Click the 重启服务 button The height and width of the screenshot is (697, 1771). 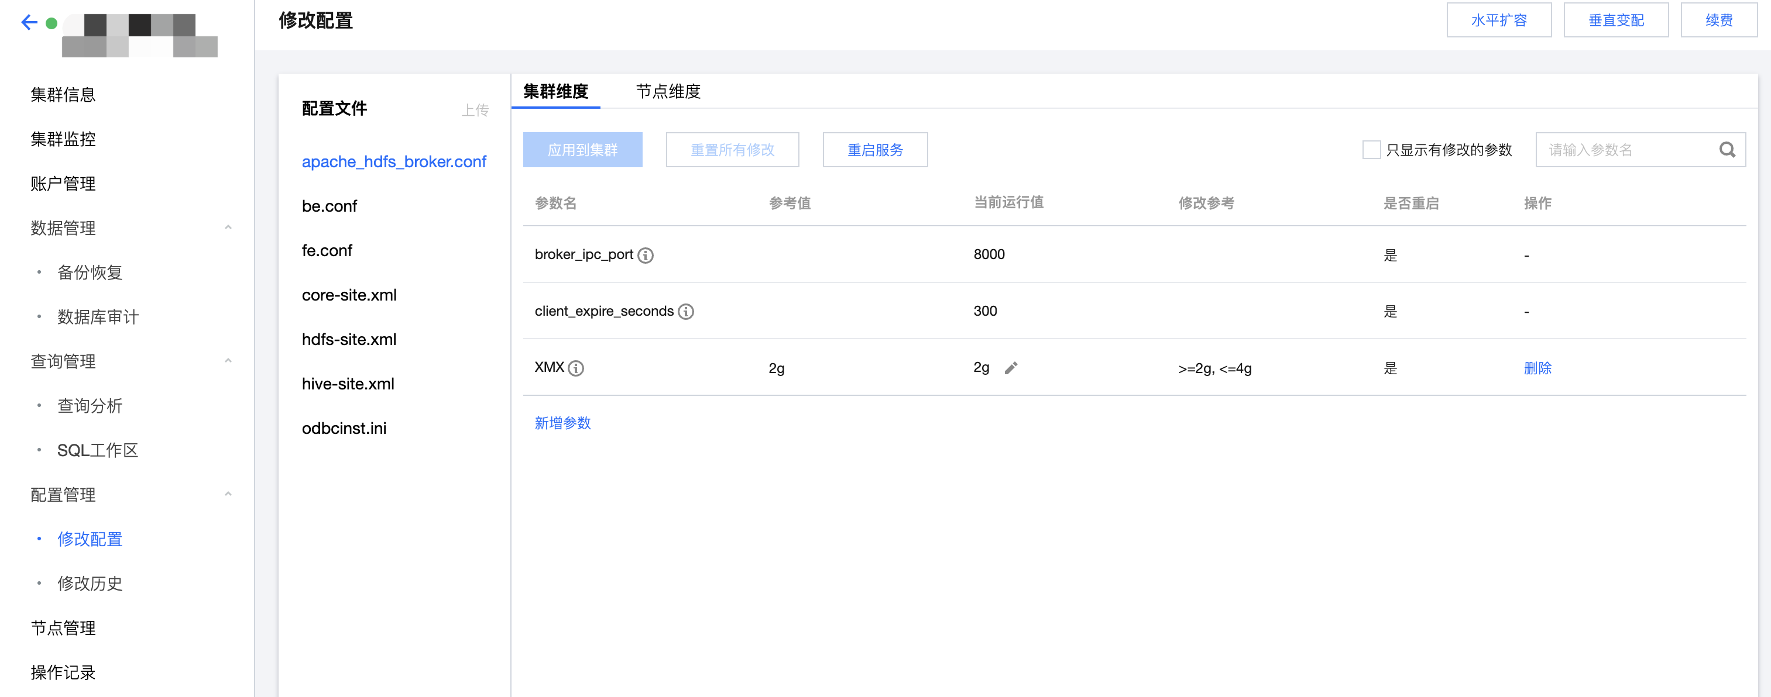click(874, 150)
